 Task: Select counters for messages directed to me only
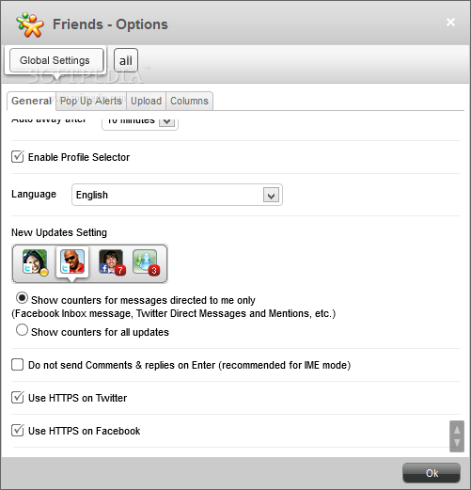point(22,298)
